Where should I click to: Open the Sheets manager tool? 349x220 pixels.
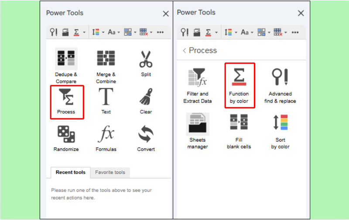(197, 131)
